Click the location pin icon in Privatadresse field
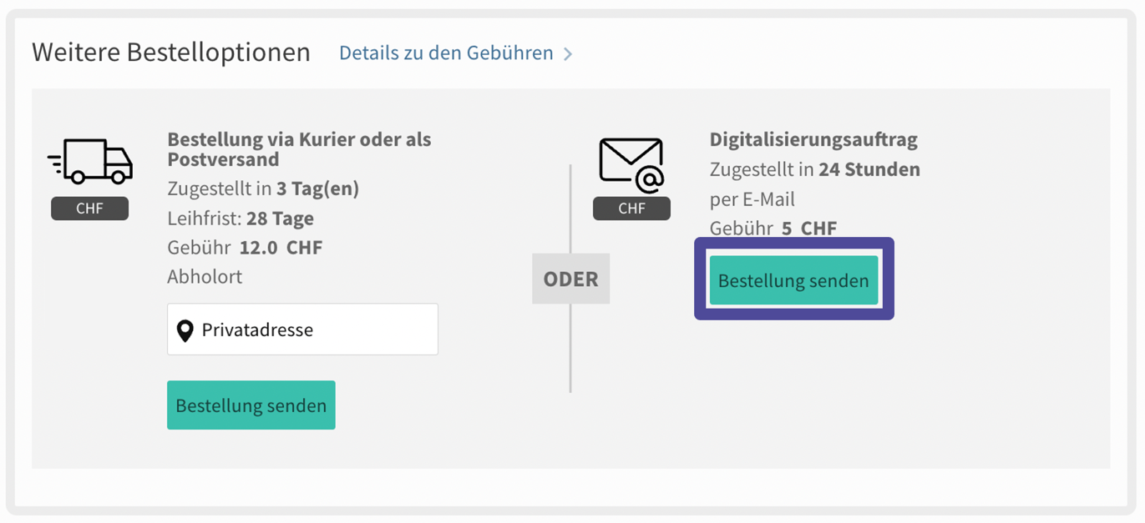This screenshot has height=523, width=1145. [185, 330]
